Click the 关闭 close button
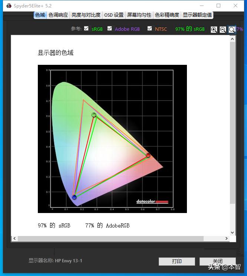The height and width of the screenshot is (276, 247). click(x=218, y=262)
